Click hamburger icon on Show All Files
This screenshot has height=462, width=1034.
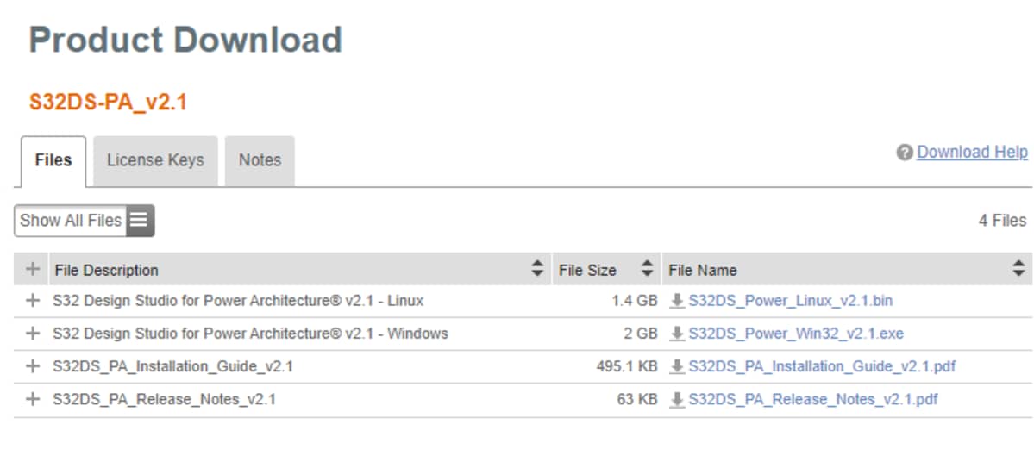click(x=140, y=221)
